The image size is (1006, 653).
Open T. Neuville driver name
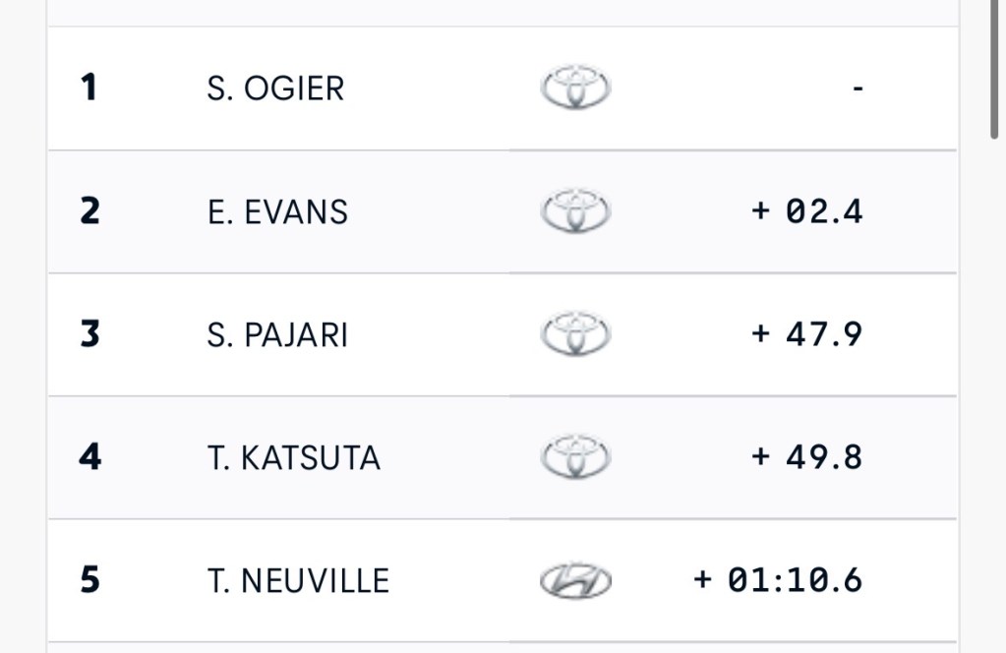point(299,580)
